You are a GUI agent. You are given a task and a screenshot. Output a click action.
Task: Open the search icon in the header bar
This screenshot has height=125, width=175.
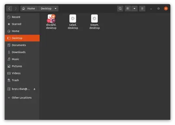120,8
